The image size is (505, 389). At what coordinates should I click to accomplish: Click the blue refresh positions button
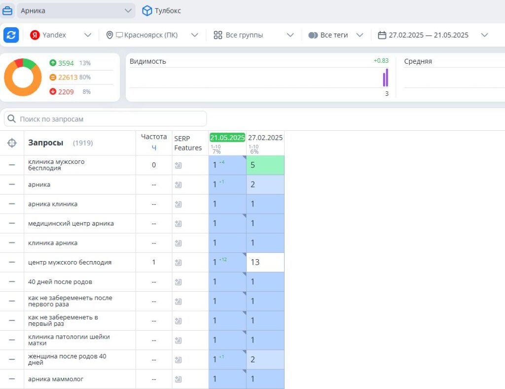click(x=11, y=35)
